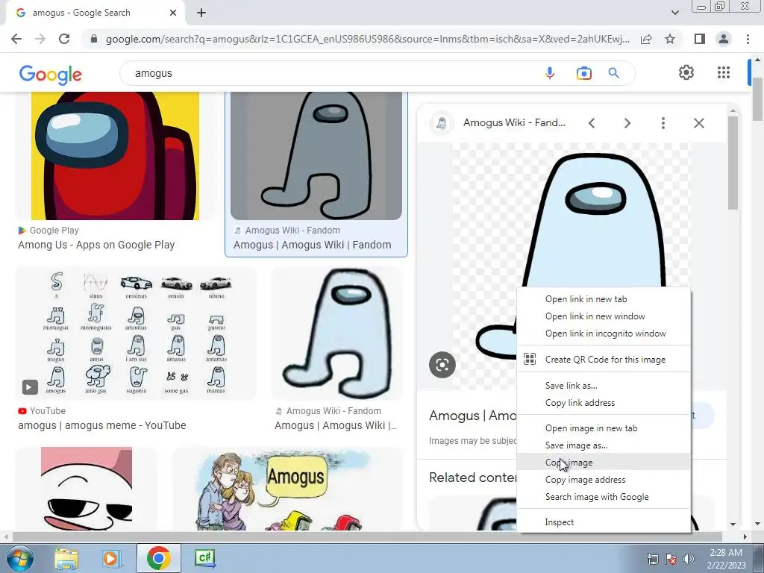Viewport: 764px width, 573px height.
Task: Open preview panel three-dot options
Action: point(663,123)
